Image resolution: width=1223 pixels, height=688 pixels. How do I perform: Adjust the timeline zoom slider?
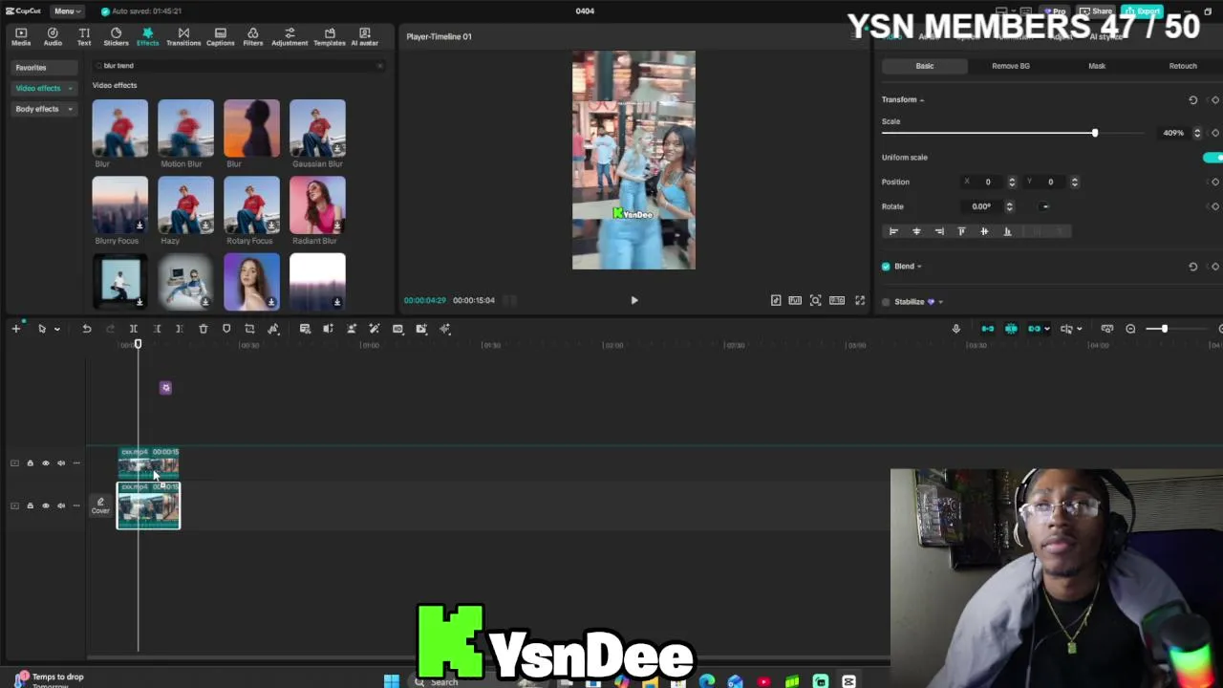(1164, 329)
